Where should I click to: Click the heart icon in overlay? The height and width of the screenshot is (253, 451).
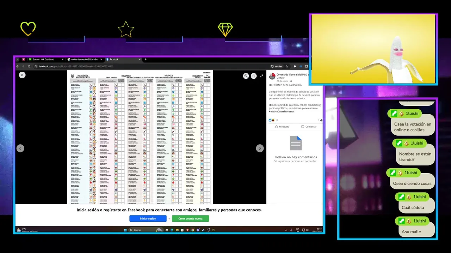pos(28,29)
